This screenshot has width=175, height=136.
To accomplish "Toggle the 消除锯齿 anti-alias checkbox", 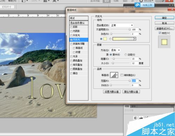I will (x=122, y=75).
